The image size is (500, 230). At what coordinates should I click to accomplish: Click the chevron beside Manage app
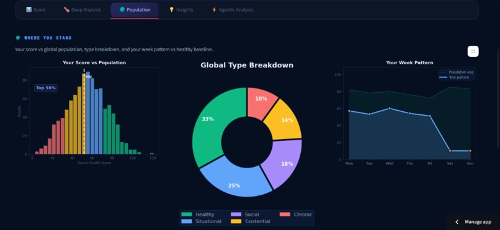(x=457, y=222)
